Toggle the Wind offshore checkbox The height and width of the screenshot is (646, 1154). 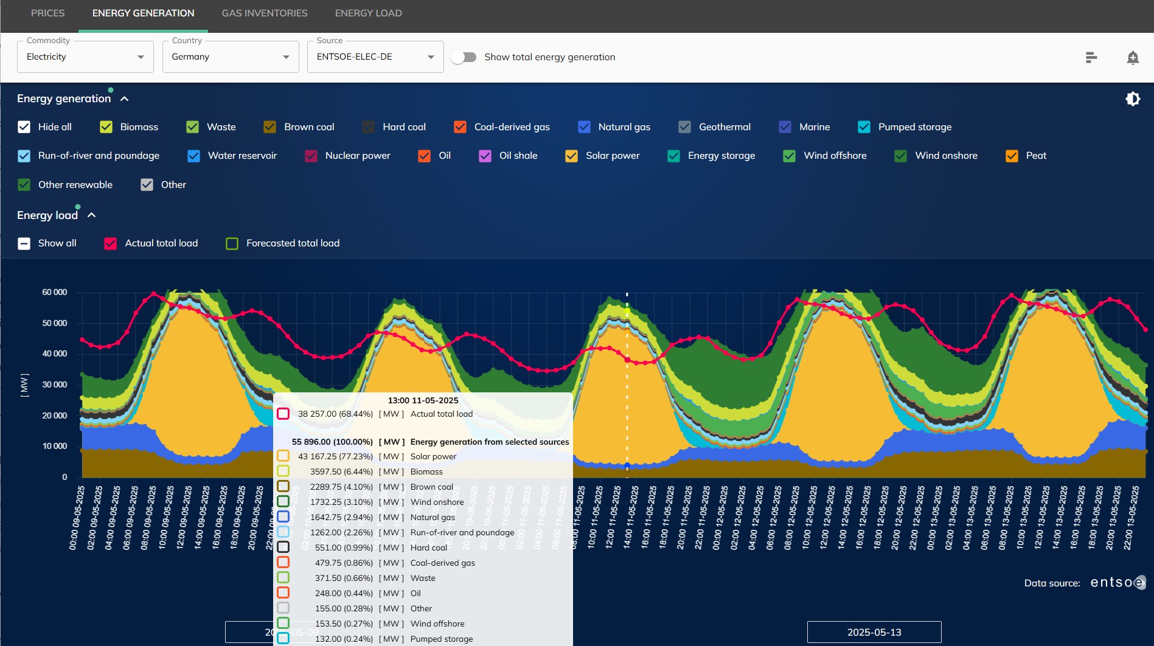788,156
